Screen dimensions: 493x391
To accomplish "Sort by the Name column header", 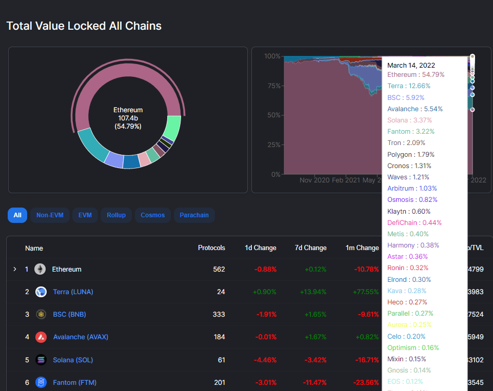I will click(x=34, y=248).
